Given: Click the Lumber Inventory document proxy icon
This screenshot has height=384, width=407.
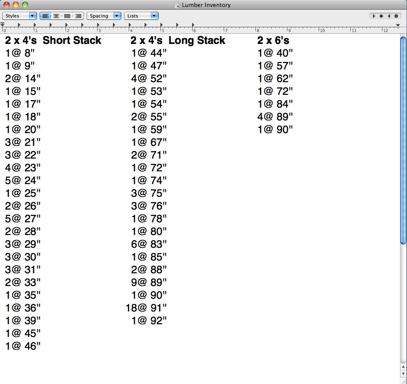Looking at the screenshot, I should coord(177,5).
